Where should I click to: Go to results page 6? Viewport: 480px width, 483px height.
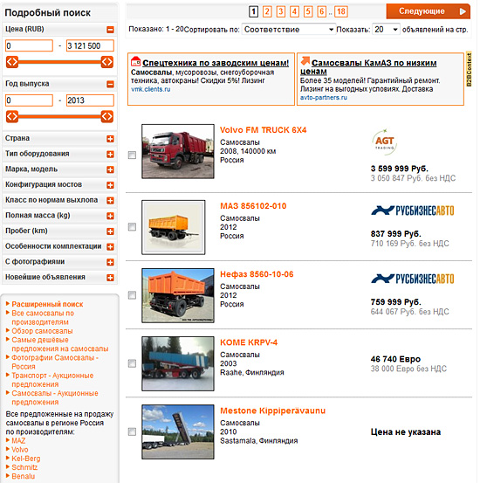(x=322, y=11)
